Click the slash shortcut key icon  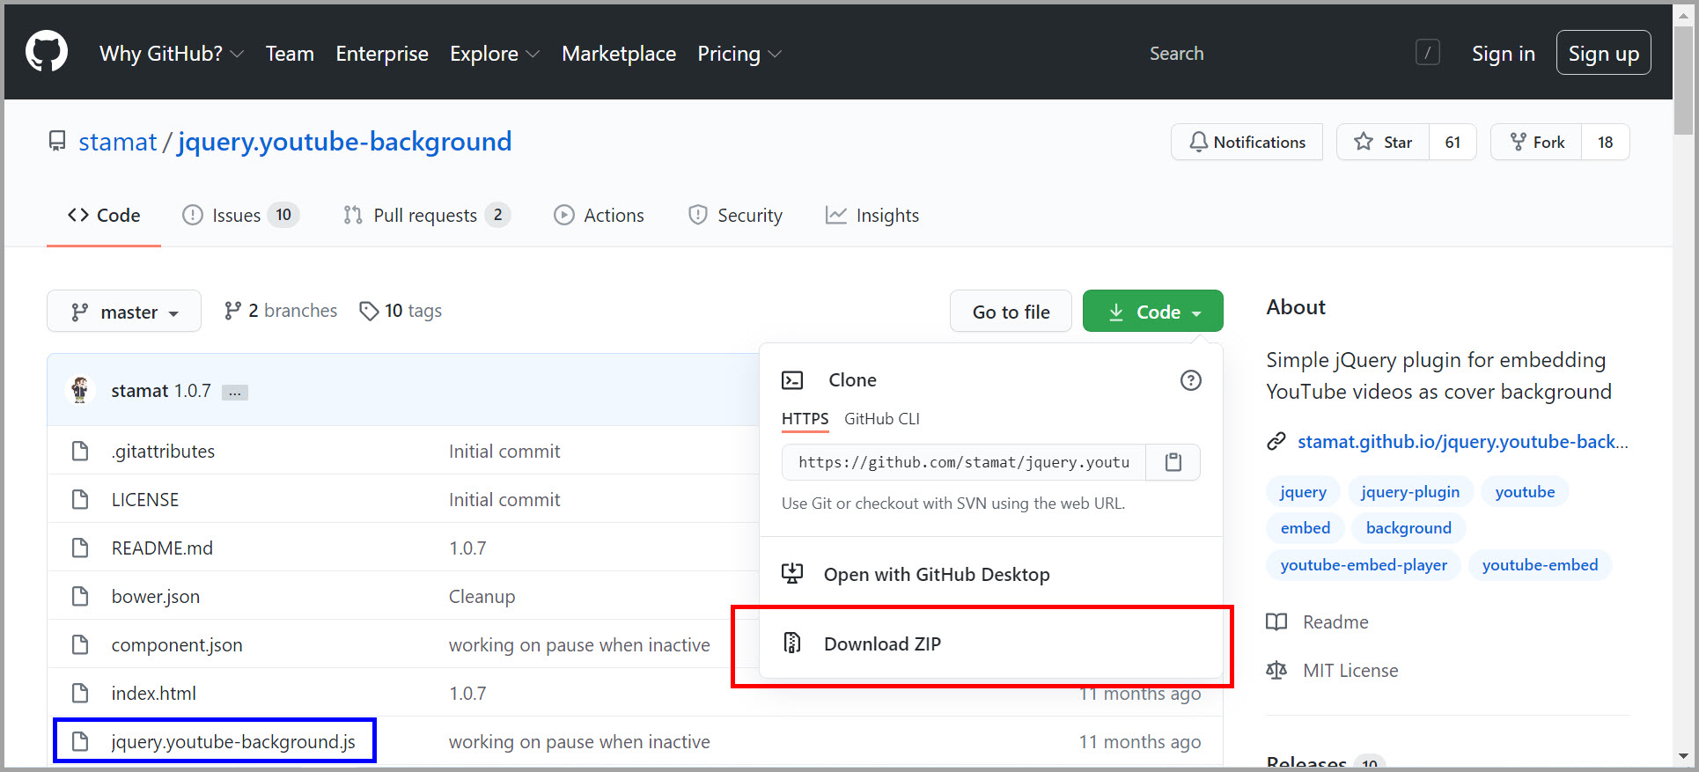pos(1427,53)
